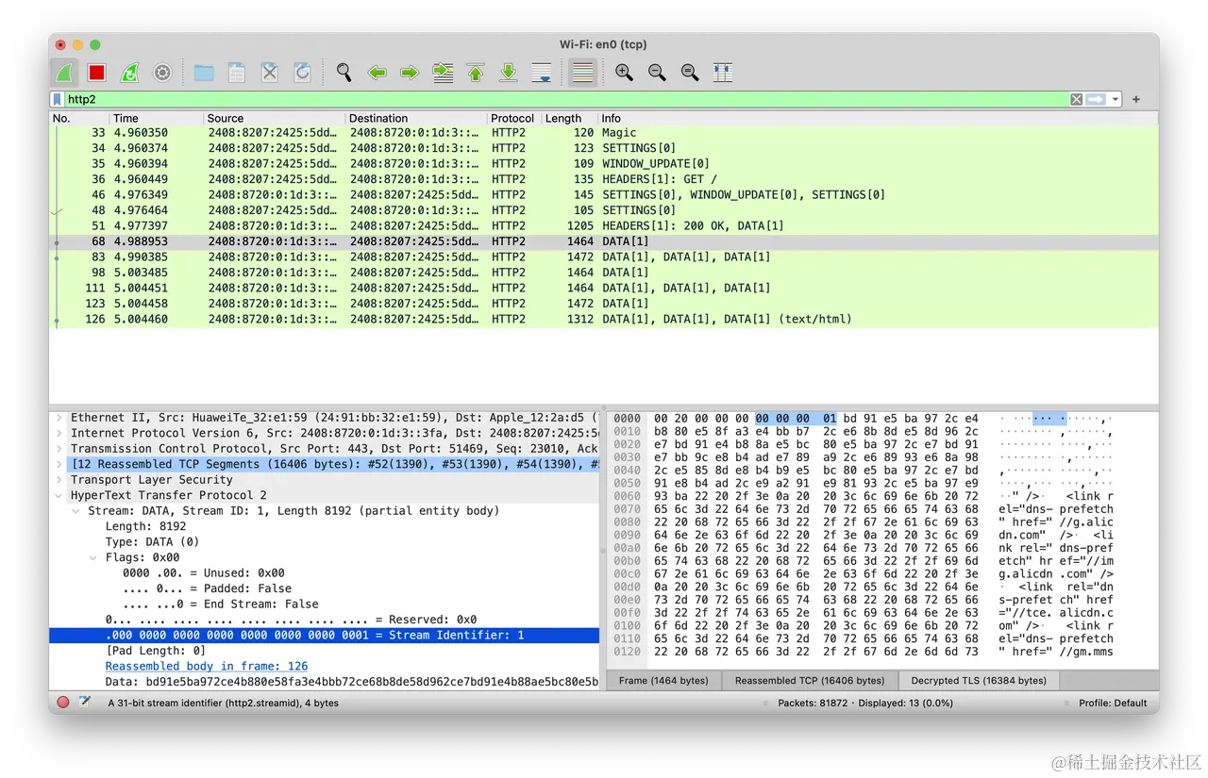The image size is (1208, 778).
Task: Open a capture file with the folder icon
Action: click(204, 73)
